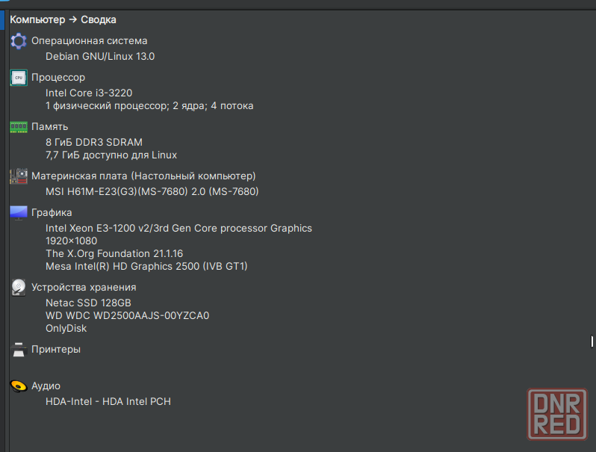Click the motherboard icon
This screenshot has width=596, height=452.
pyautogui.click(x=19, y=176)
